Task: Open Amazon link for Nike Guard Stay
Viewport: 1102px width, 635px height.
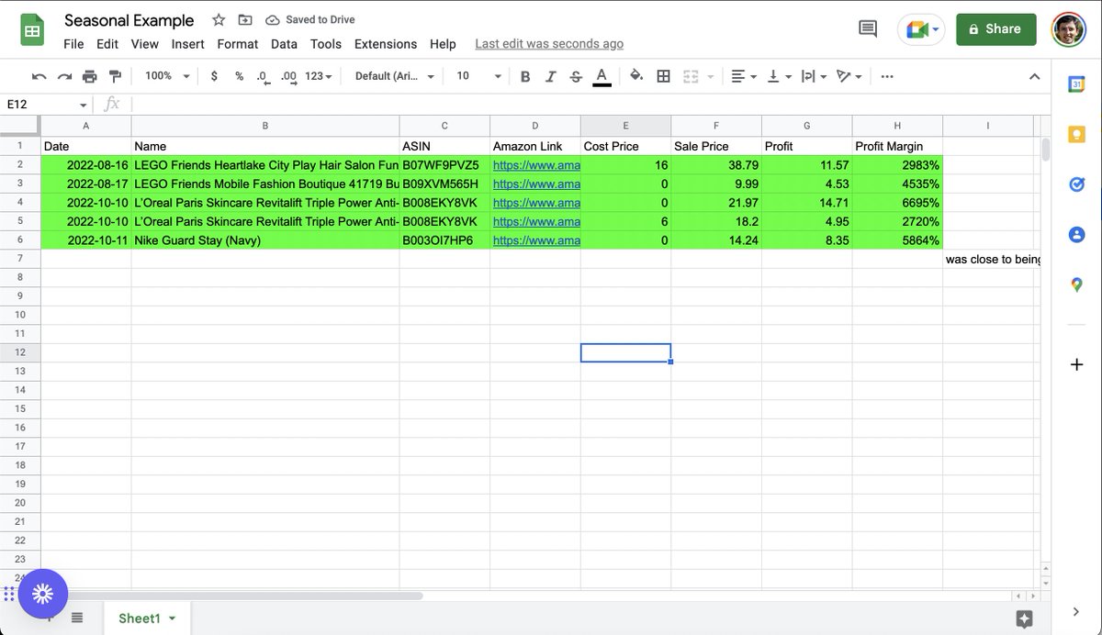Action: pyautogui.click(x=536, y=240)
